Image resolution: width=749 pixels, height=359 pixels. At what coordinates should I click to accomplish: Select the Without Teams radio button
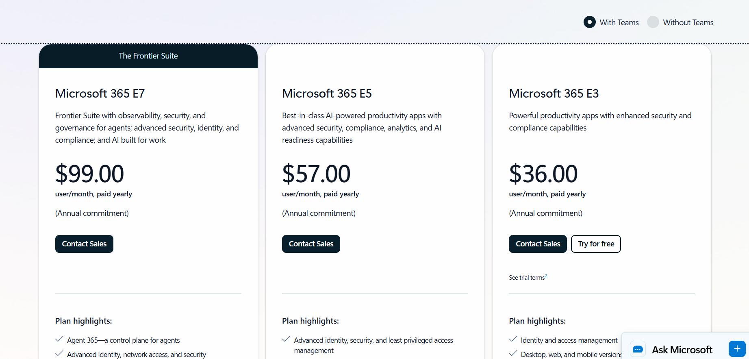point(653,22)
